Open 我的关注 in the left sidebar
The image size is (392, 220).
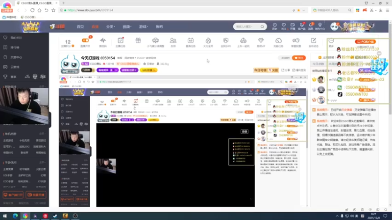click(16, 38)
